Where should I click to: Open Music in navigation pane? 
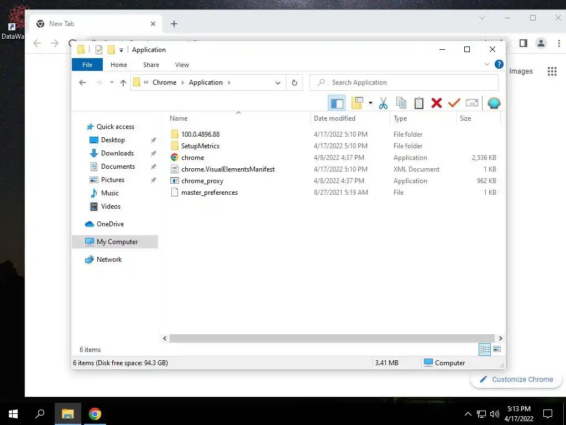(x=110, y=193)
